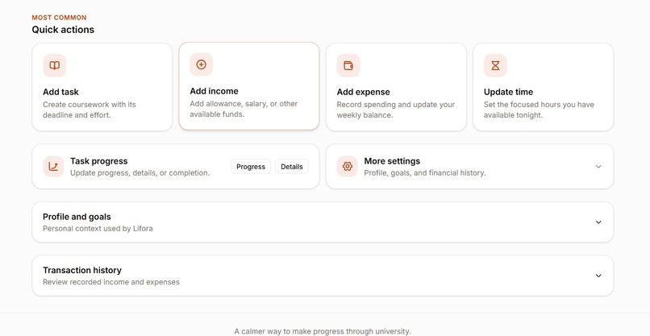Image resolution: width=650 pixels, height=336 pixels.
Task: Click the More settings title
Action: coord(392,161)
